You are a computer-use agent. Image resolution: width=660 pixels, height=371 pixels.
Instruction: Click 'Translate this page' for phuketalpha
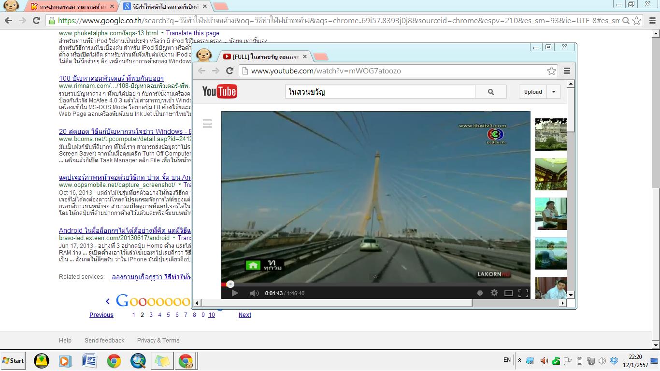[x=193, y=33]
